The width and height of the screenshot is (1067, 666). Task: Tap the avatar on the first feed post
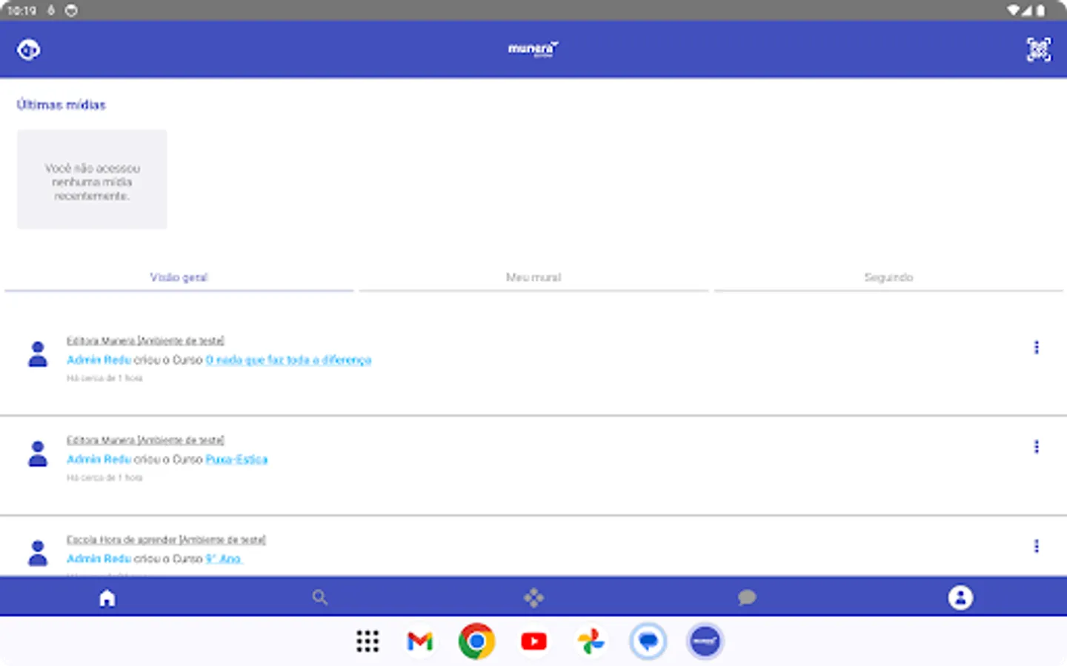(38, 354)
